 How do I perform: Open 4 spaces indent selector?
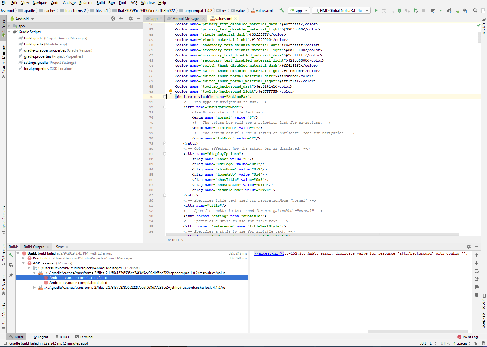click(x=462, y=343)
